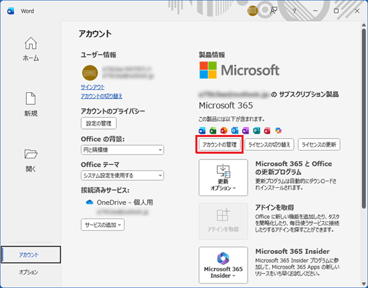
Task: Click the Copilot multicolor icon in product list
Action: coord(278,130)
